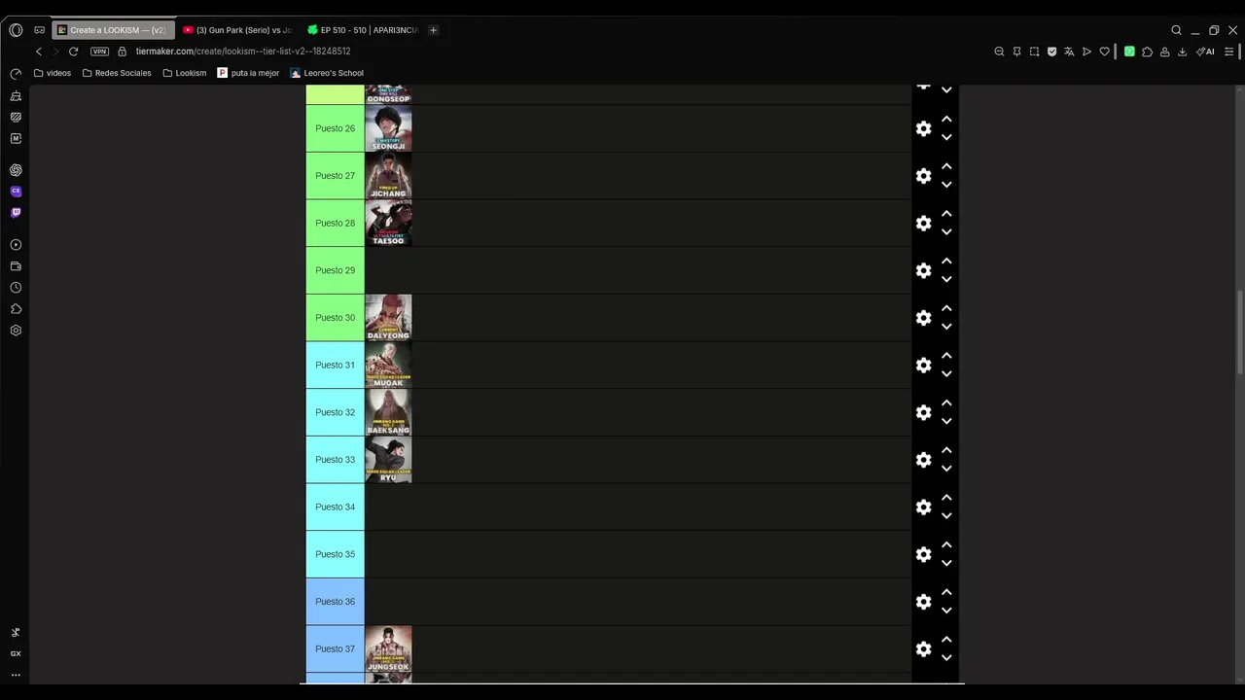Open a new browser tab
The width and height of the screenshot is (1245, 700).
[x=433, y=30]
